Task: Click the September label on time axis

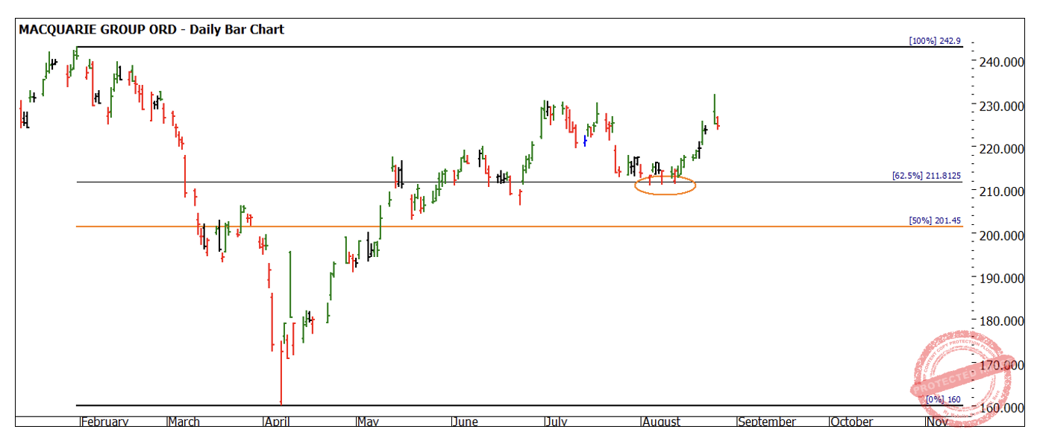Action: 767,422
